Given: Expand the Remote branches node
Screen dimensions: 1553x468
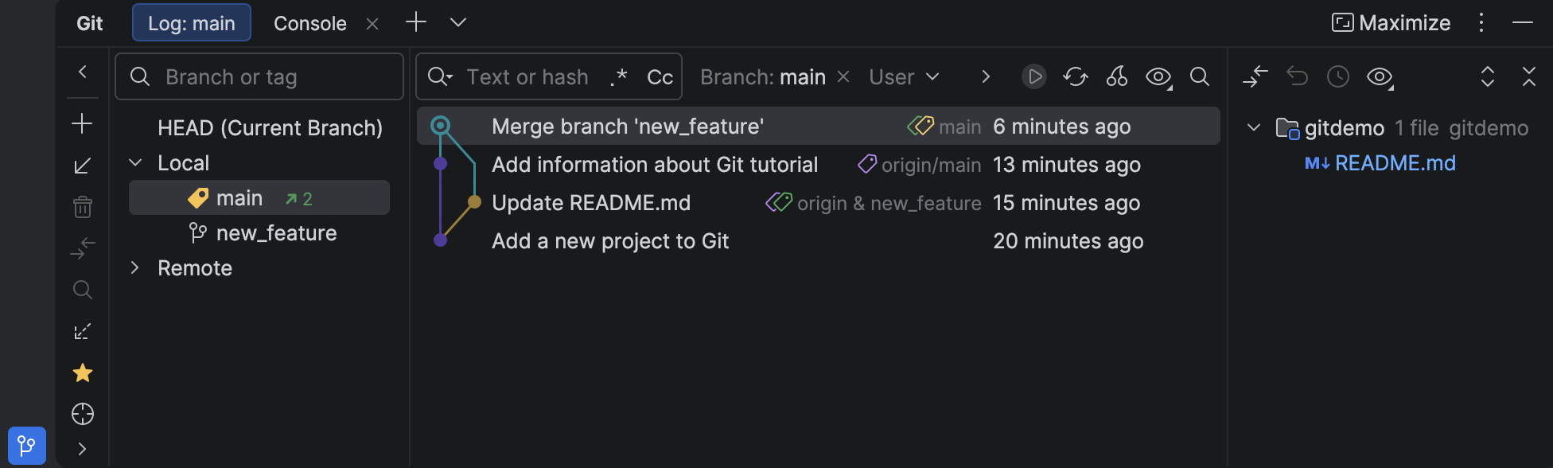Looking at the screenshot, I should pos(135,267).
